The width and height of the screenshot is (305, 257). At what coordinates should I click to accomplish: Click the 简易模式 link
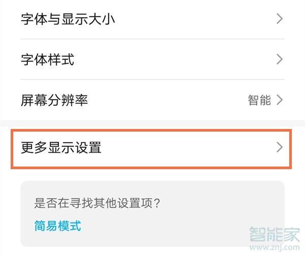coord(57,226)
